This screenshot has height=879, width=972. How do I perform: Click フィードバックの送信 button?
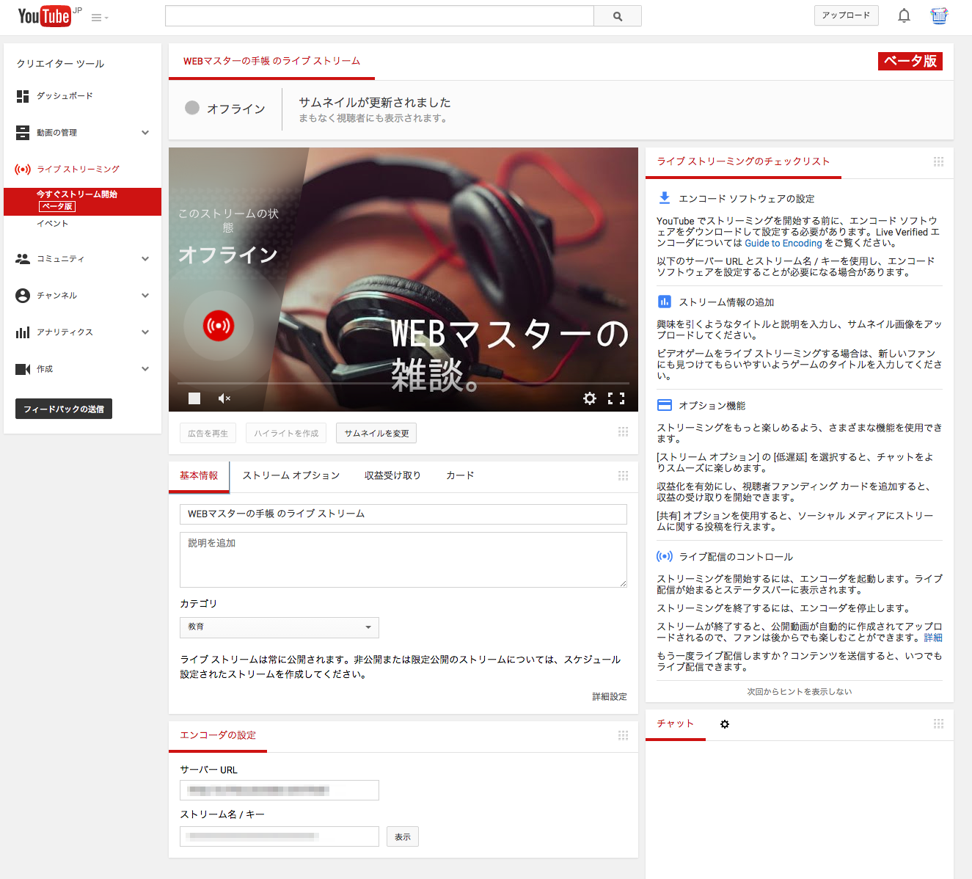click(64, 409)
